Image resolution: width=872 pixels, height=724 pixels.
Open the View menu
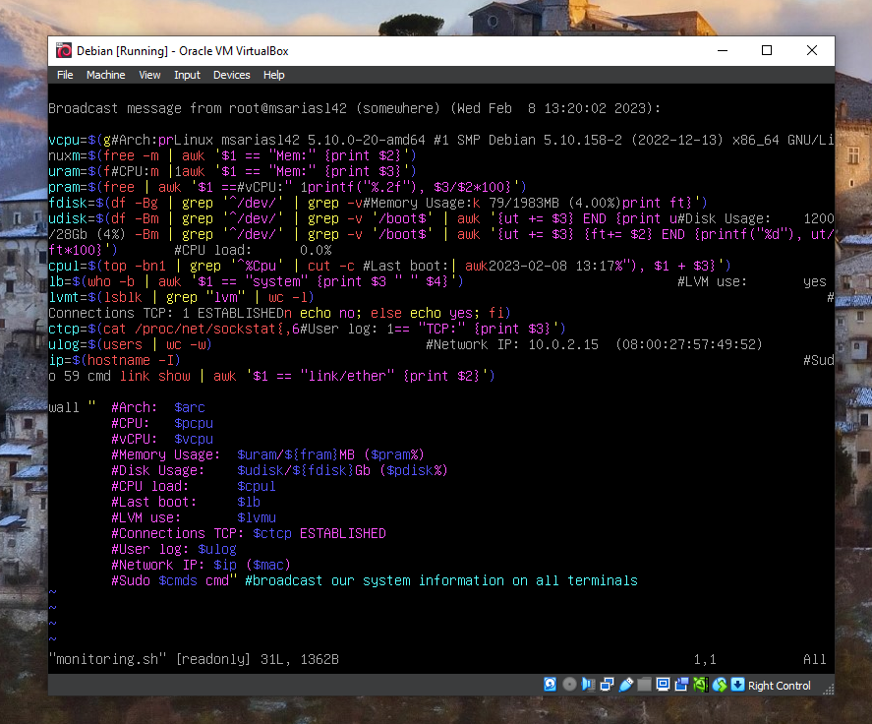(x=149, y=75)
